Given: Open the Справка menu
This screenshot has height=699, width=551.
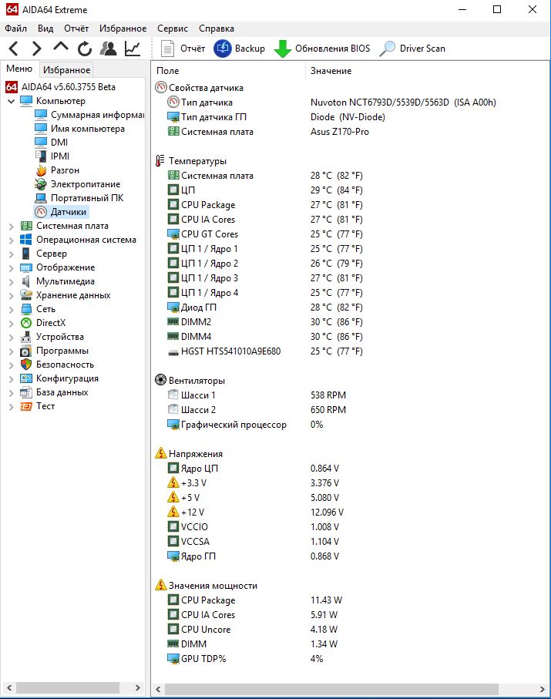Looking at the screenshot, I should coord(217,29).
